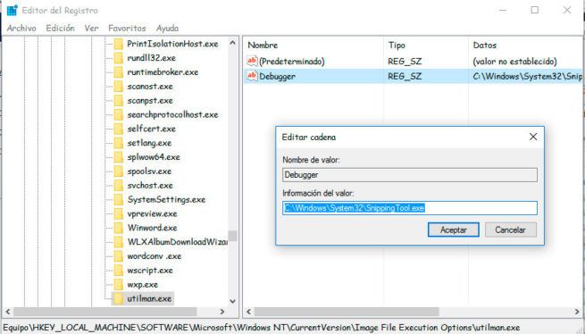Click the values pane horizontal scrollbar thumb
The image size is (585, 334).
[347, 312]
